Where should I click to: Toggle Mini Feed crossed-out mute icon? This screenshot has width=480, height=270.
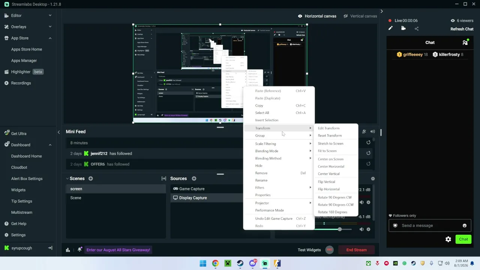coord(364,132)
